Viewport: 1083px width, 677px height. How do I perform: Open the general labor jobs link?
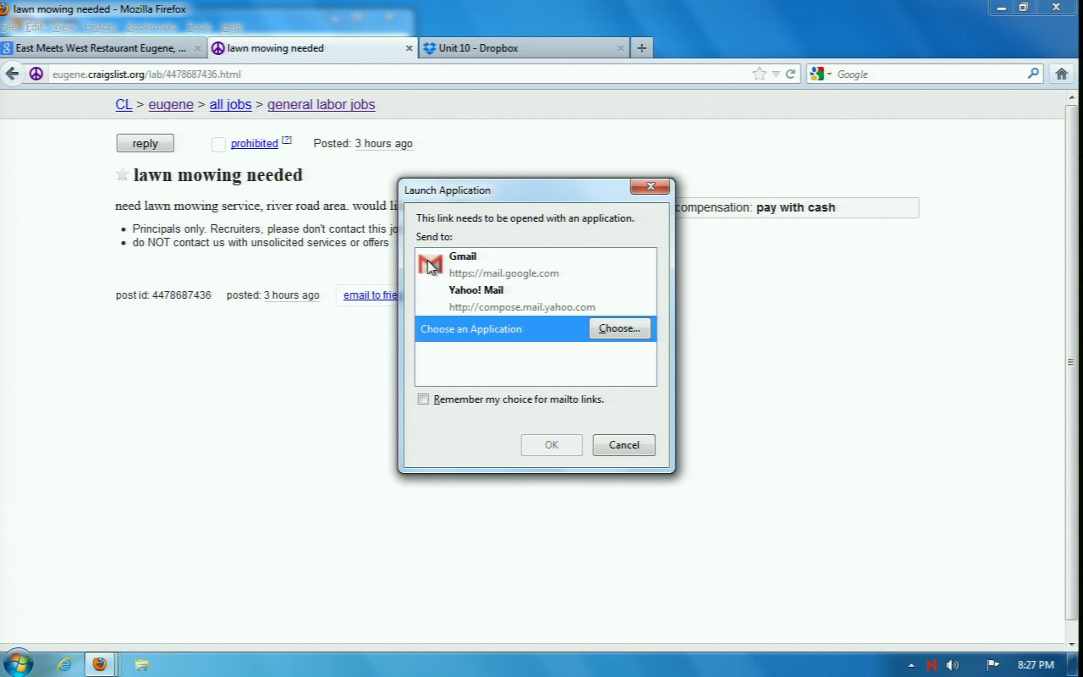tap(321, 105)
